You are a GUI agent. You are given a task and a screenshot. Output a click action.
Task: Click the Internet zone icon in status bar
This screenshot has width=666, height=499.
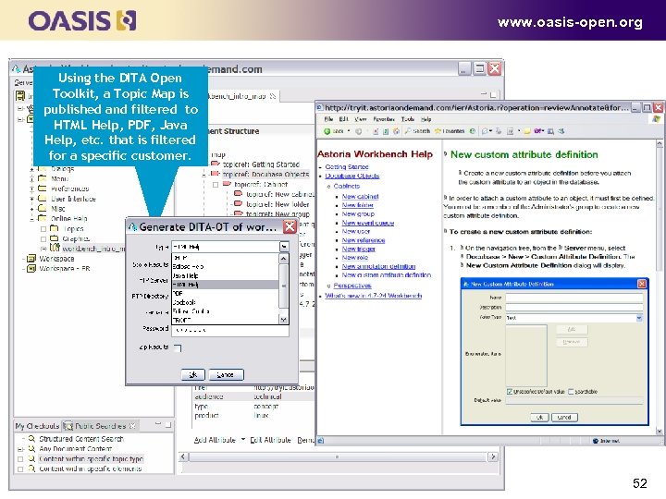tap(596, 441)
